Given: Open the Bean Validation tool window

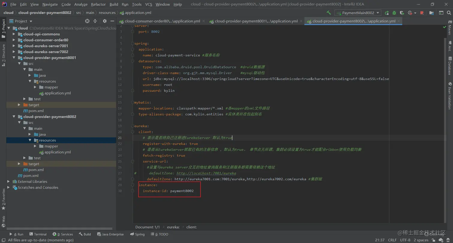Looking at the screenshot, I should tap(449, 96).
